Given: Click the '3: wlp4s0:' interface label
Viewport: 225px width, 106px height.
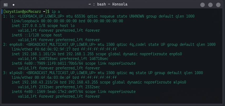Looking at the screenshot, I should pos(14,73).
